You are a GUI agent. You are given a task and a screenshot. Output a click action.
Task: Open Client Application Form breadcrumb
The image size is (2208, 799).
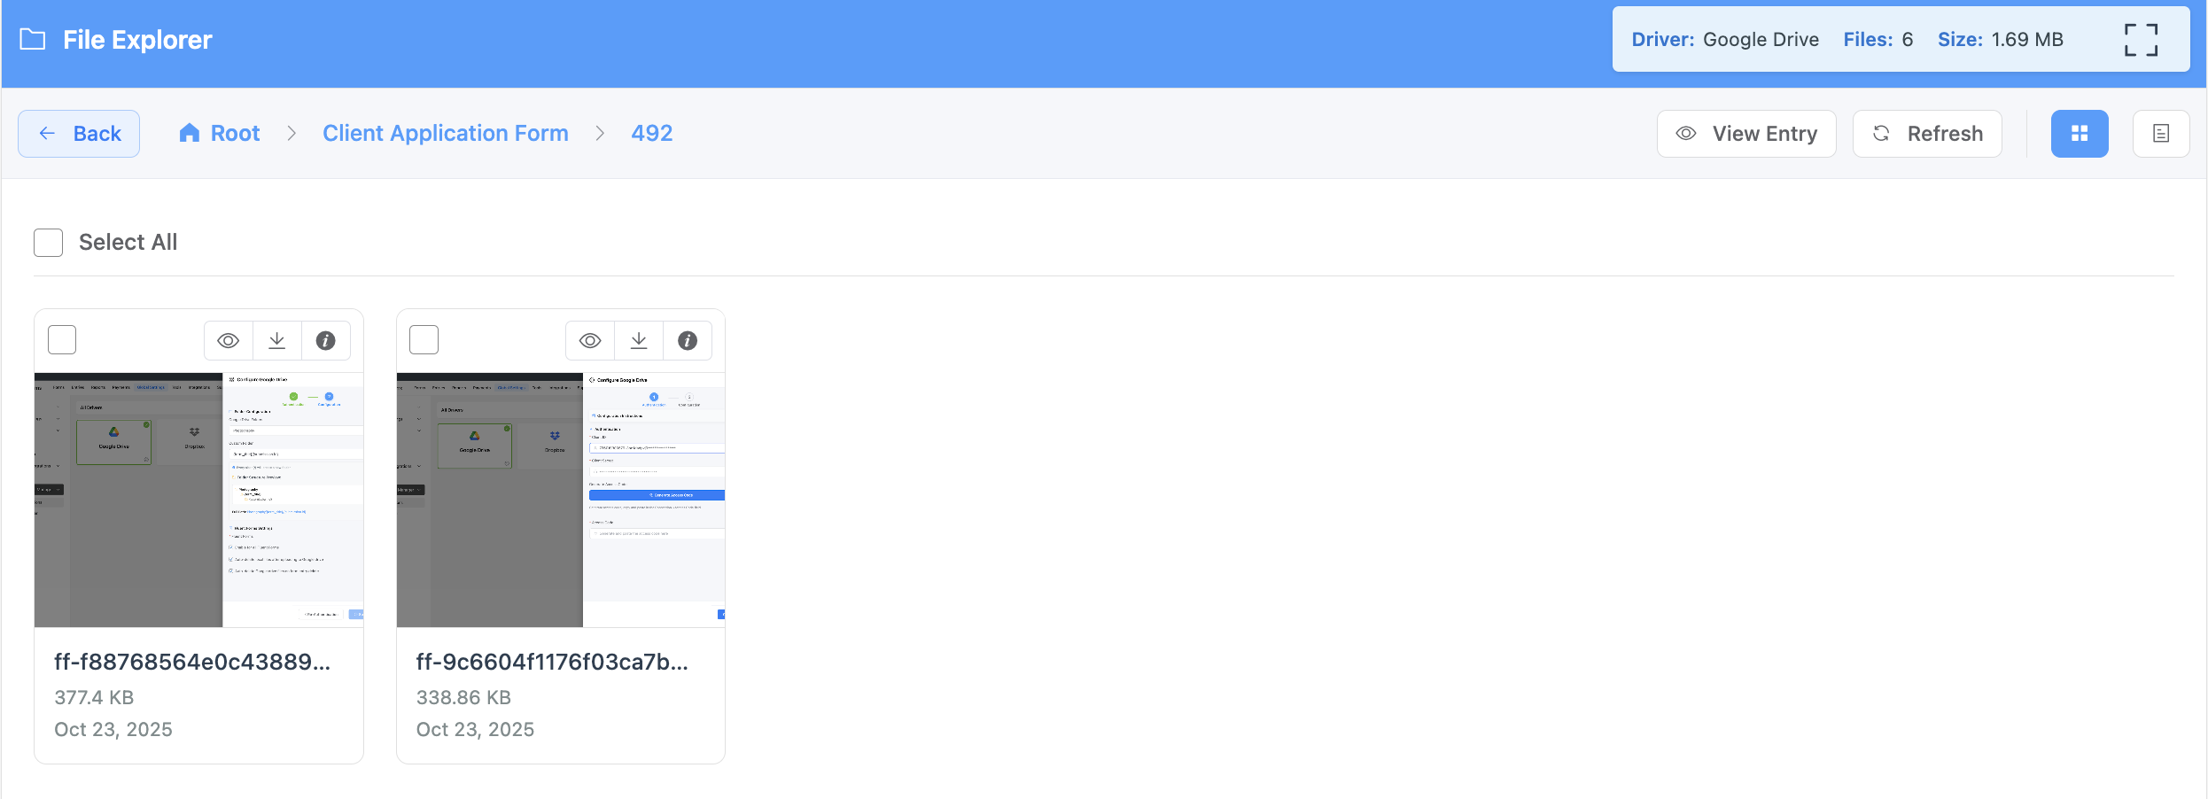445,134
